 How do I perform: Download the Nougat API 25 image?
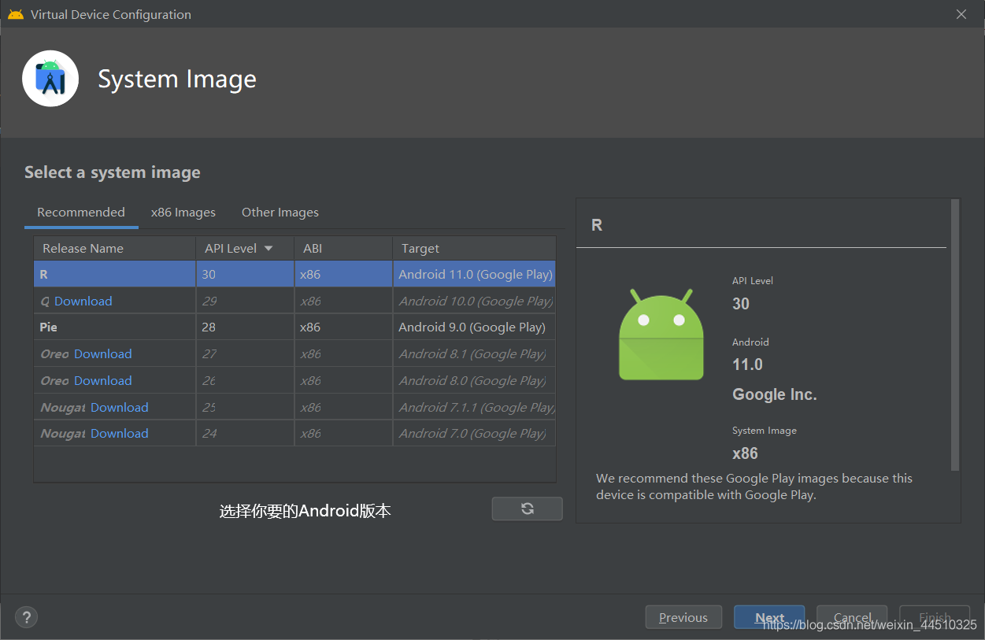[x=120, y=408]
